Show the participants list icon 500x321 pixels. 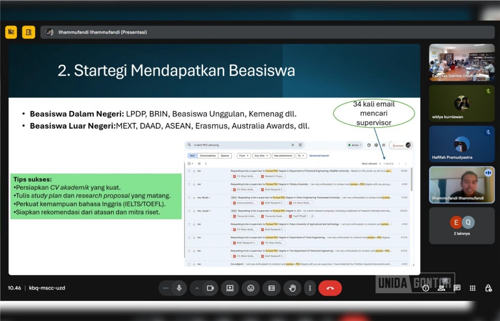tap(441, 288)
